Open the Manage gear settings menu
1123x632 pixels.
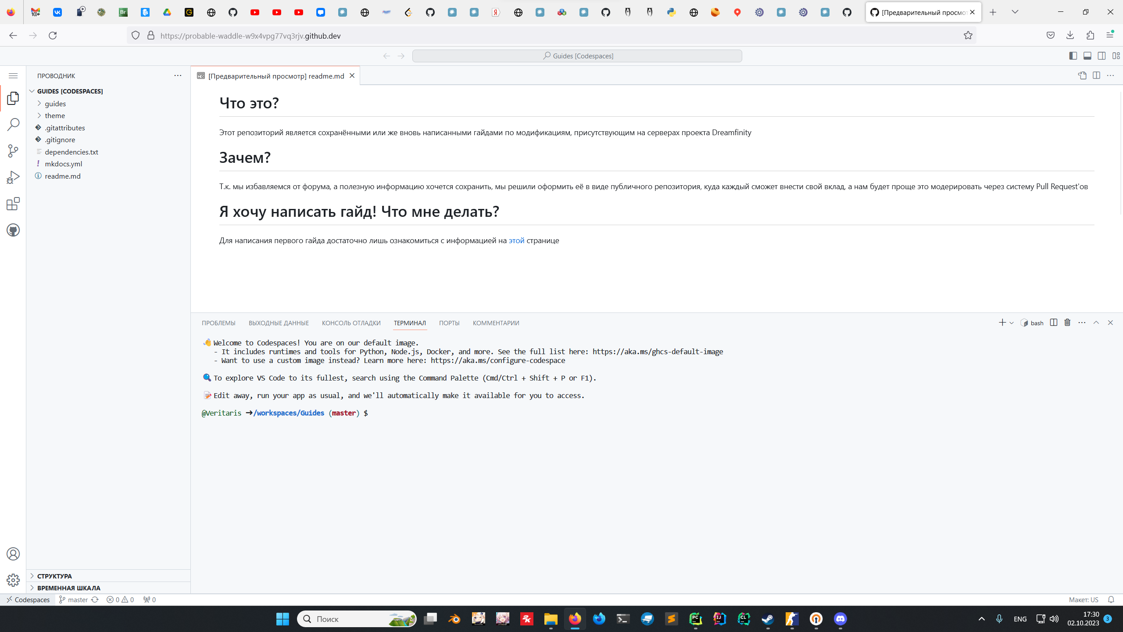[13, 580]
